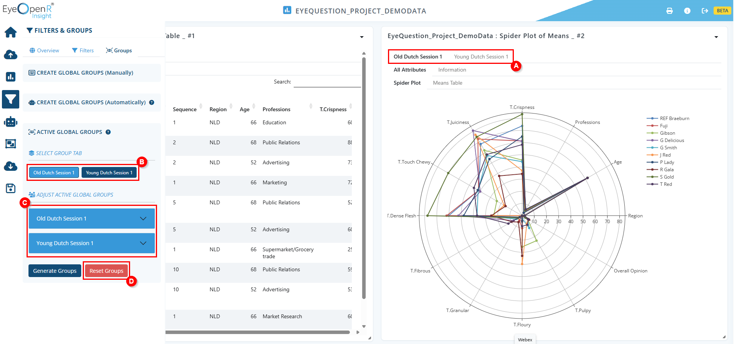Image resolution: width=734 pixels, height=344 pixels.
Task: Select the table's vertical scrollbar
Action: [364, 178]
